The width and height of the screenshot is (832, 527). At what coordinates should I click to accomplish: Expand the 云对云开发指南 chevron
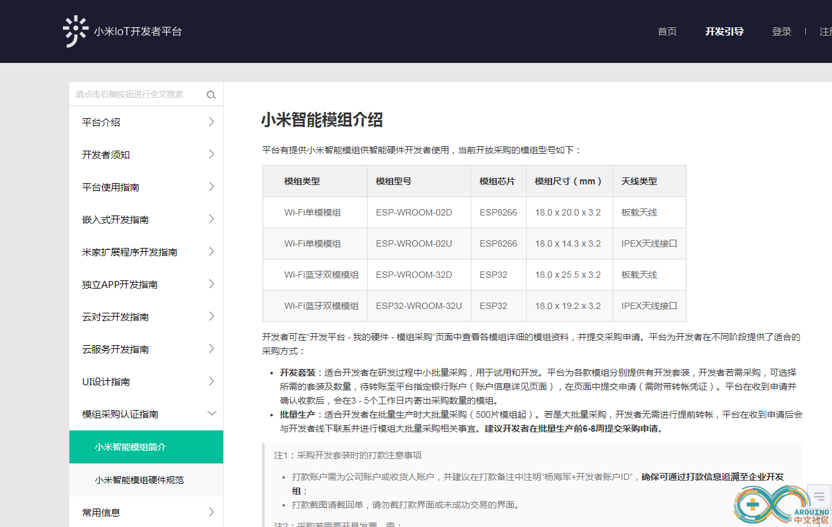tap(211, 317)
